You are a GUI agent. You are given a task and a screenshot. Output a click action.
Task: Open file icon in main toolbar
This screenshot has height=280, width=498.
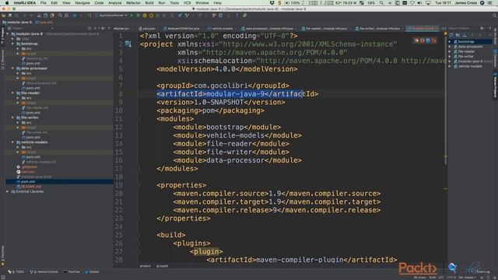[4, 16]
